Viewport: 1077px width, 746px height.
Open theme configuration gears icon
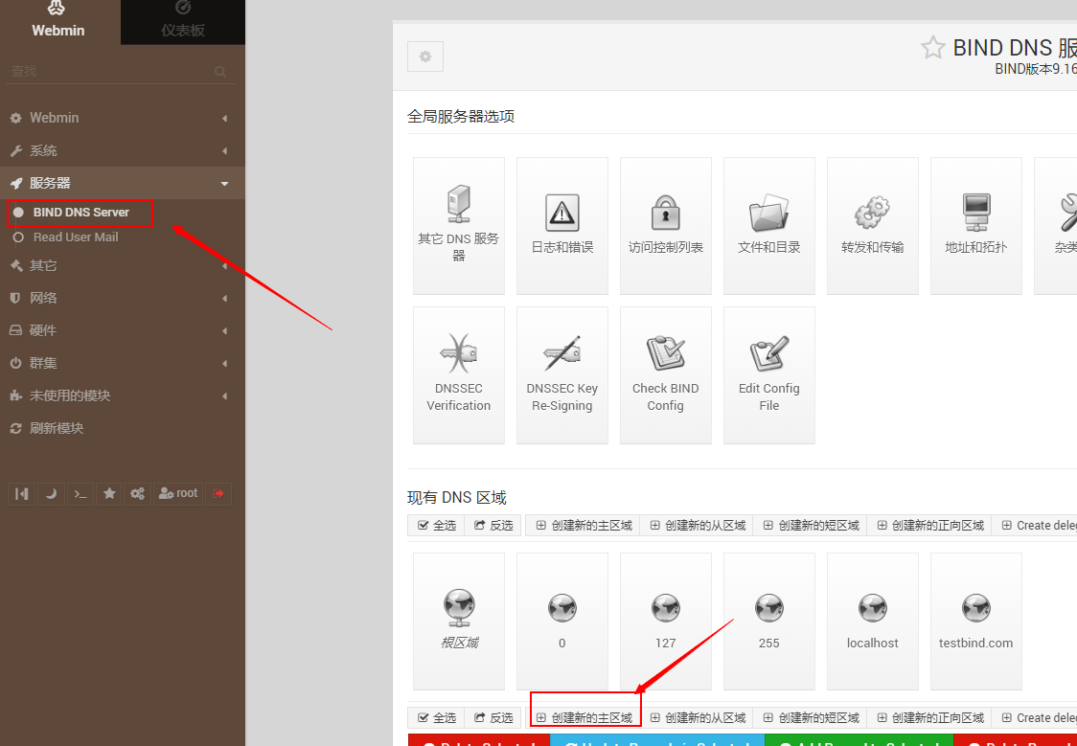pyautogui.click(x=137, y=493)
